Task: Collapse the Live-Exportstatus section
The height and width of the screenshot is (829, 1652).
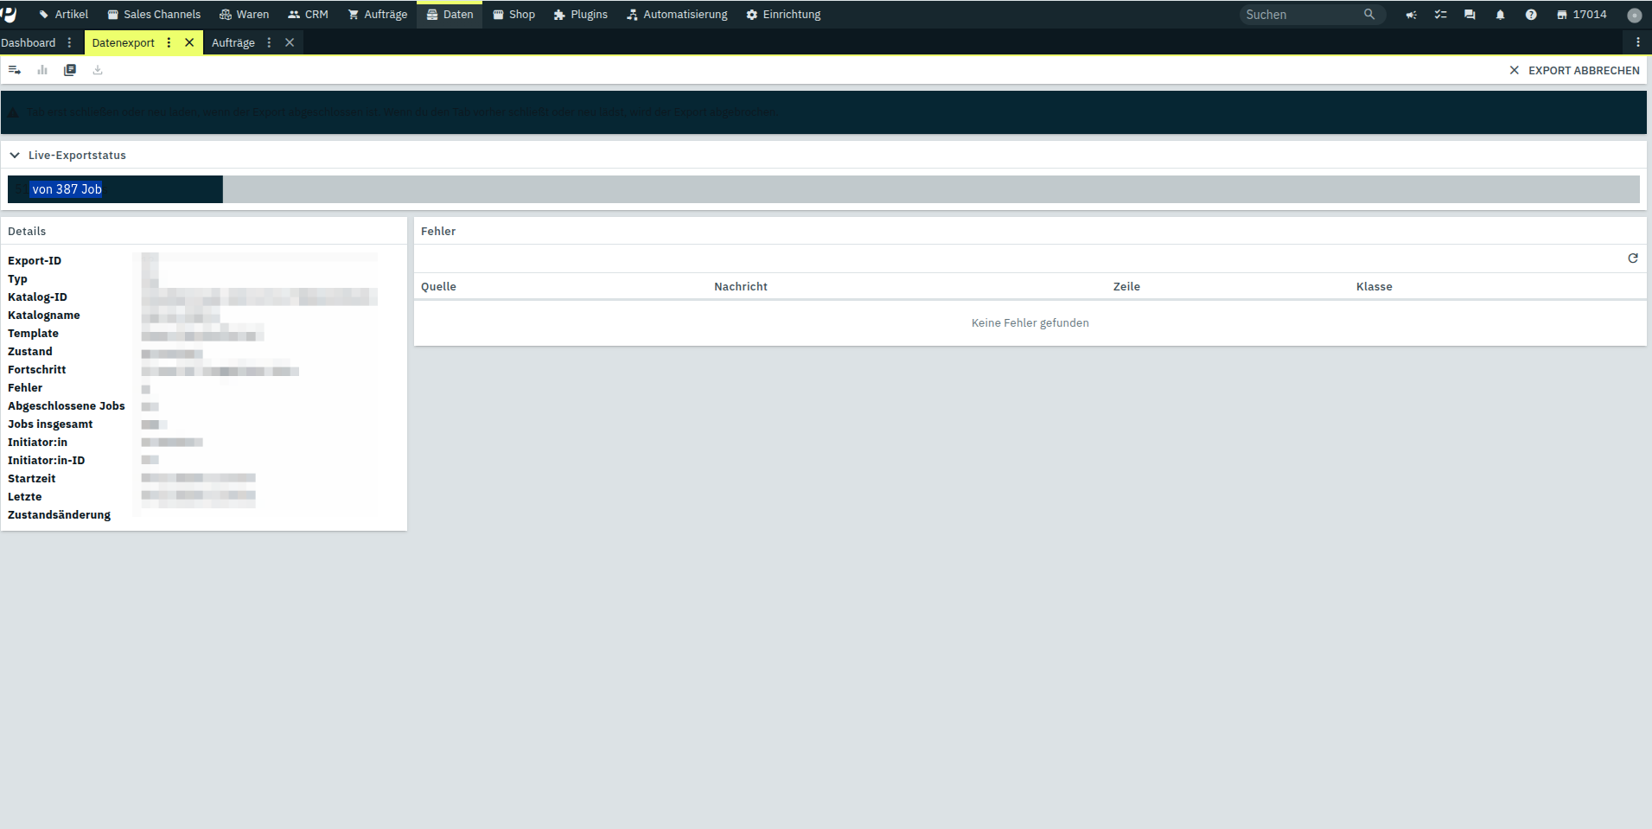Action: [15, 156]
